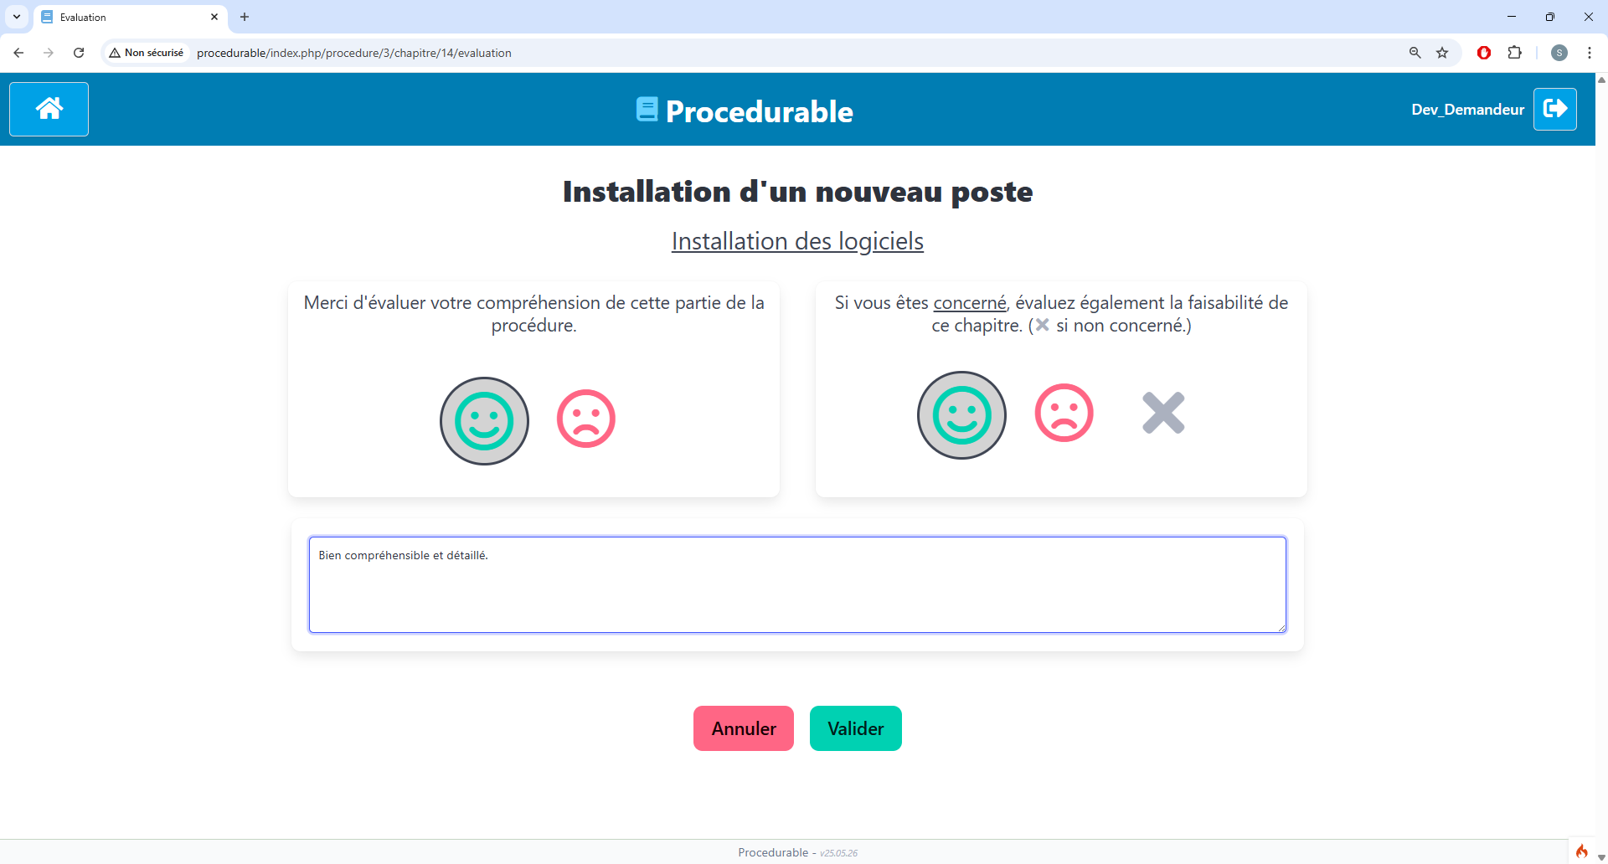This screenshot has height=864, width=1608.
Task: Open the Chrome three-dot menu
Action: [1590, 53]
